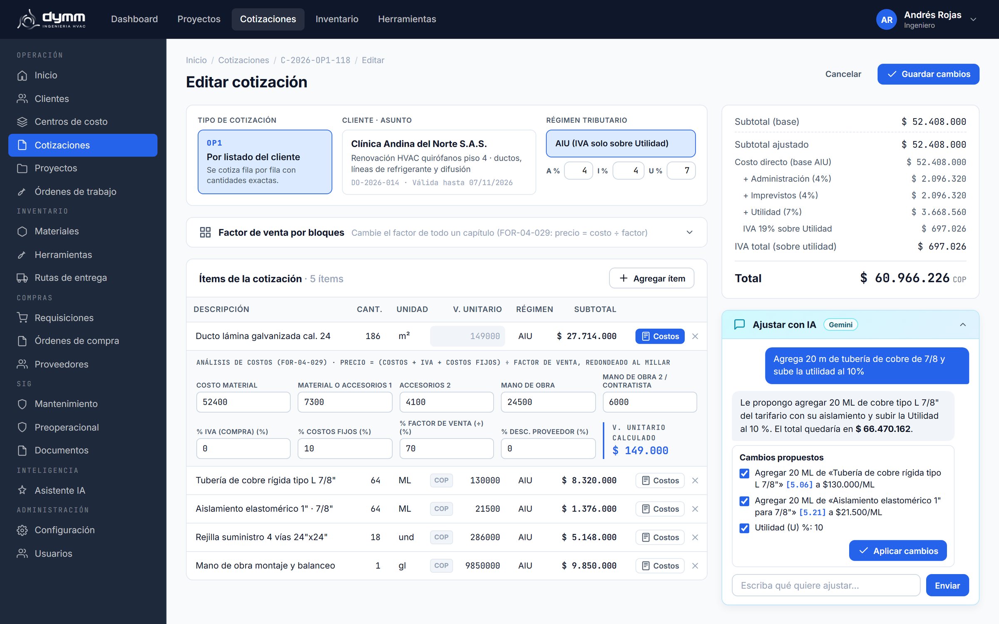The width and height of the screenshot is (999, 624).
Task: Collapse the Ajustar con IA panel
Action: 963,324
